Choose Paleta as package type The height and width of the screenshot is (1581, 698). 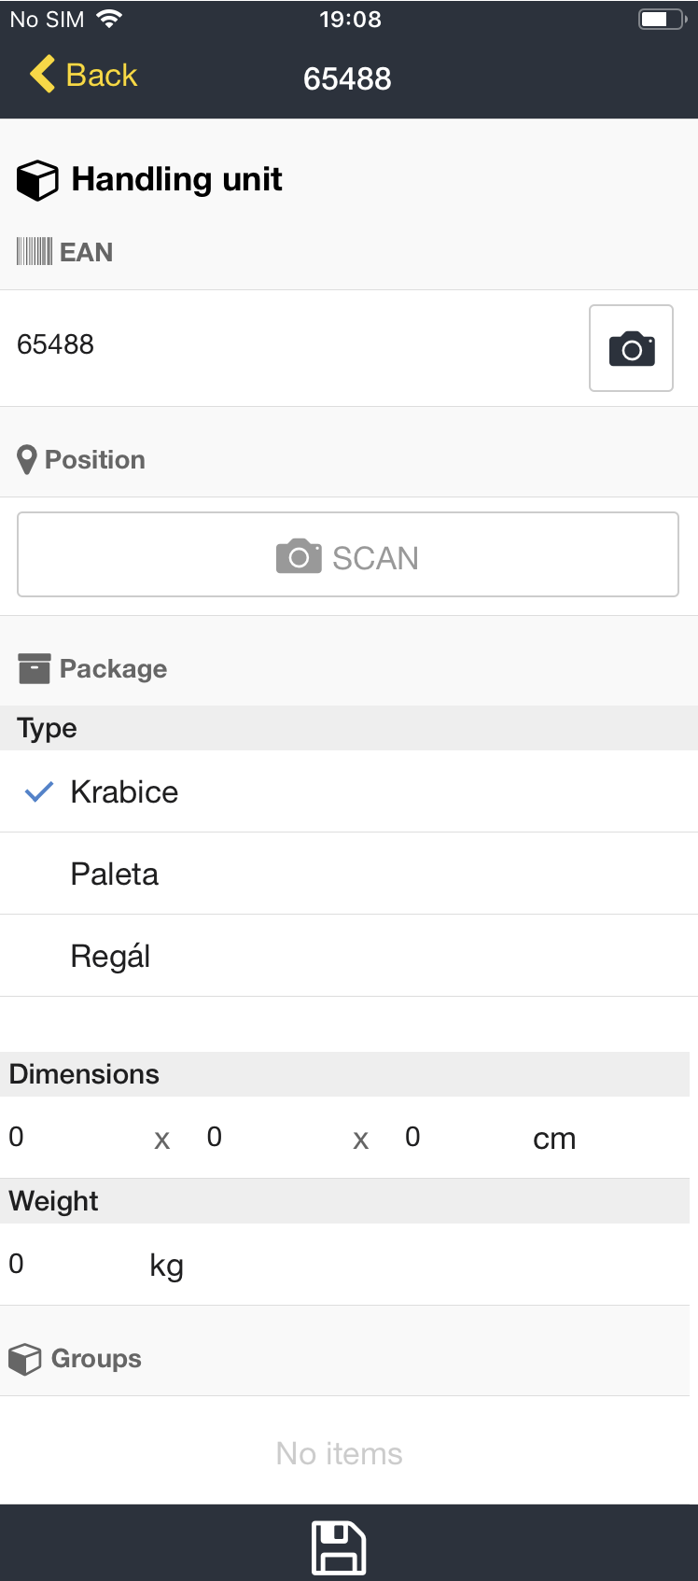click(x=115, y=874)
